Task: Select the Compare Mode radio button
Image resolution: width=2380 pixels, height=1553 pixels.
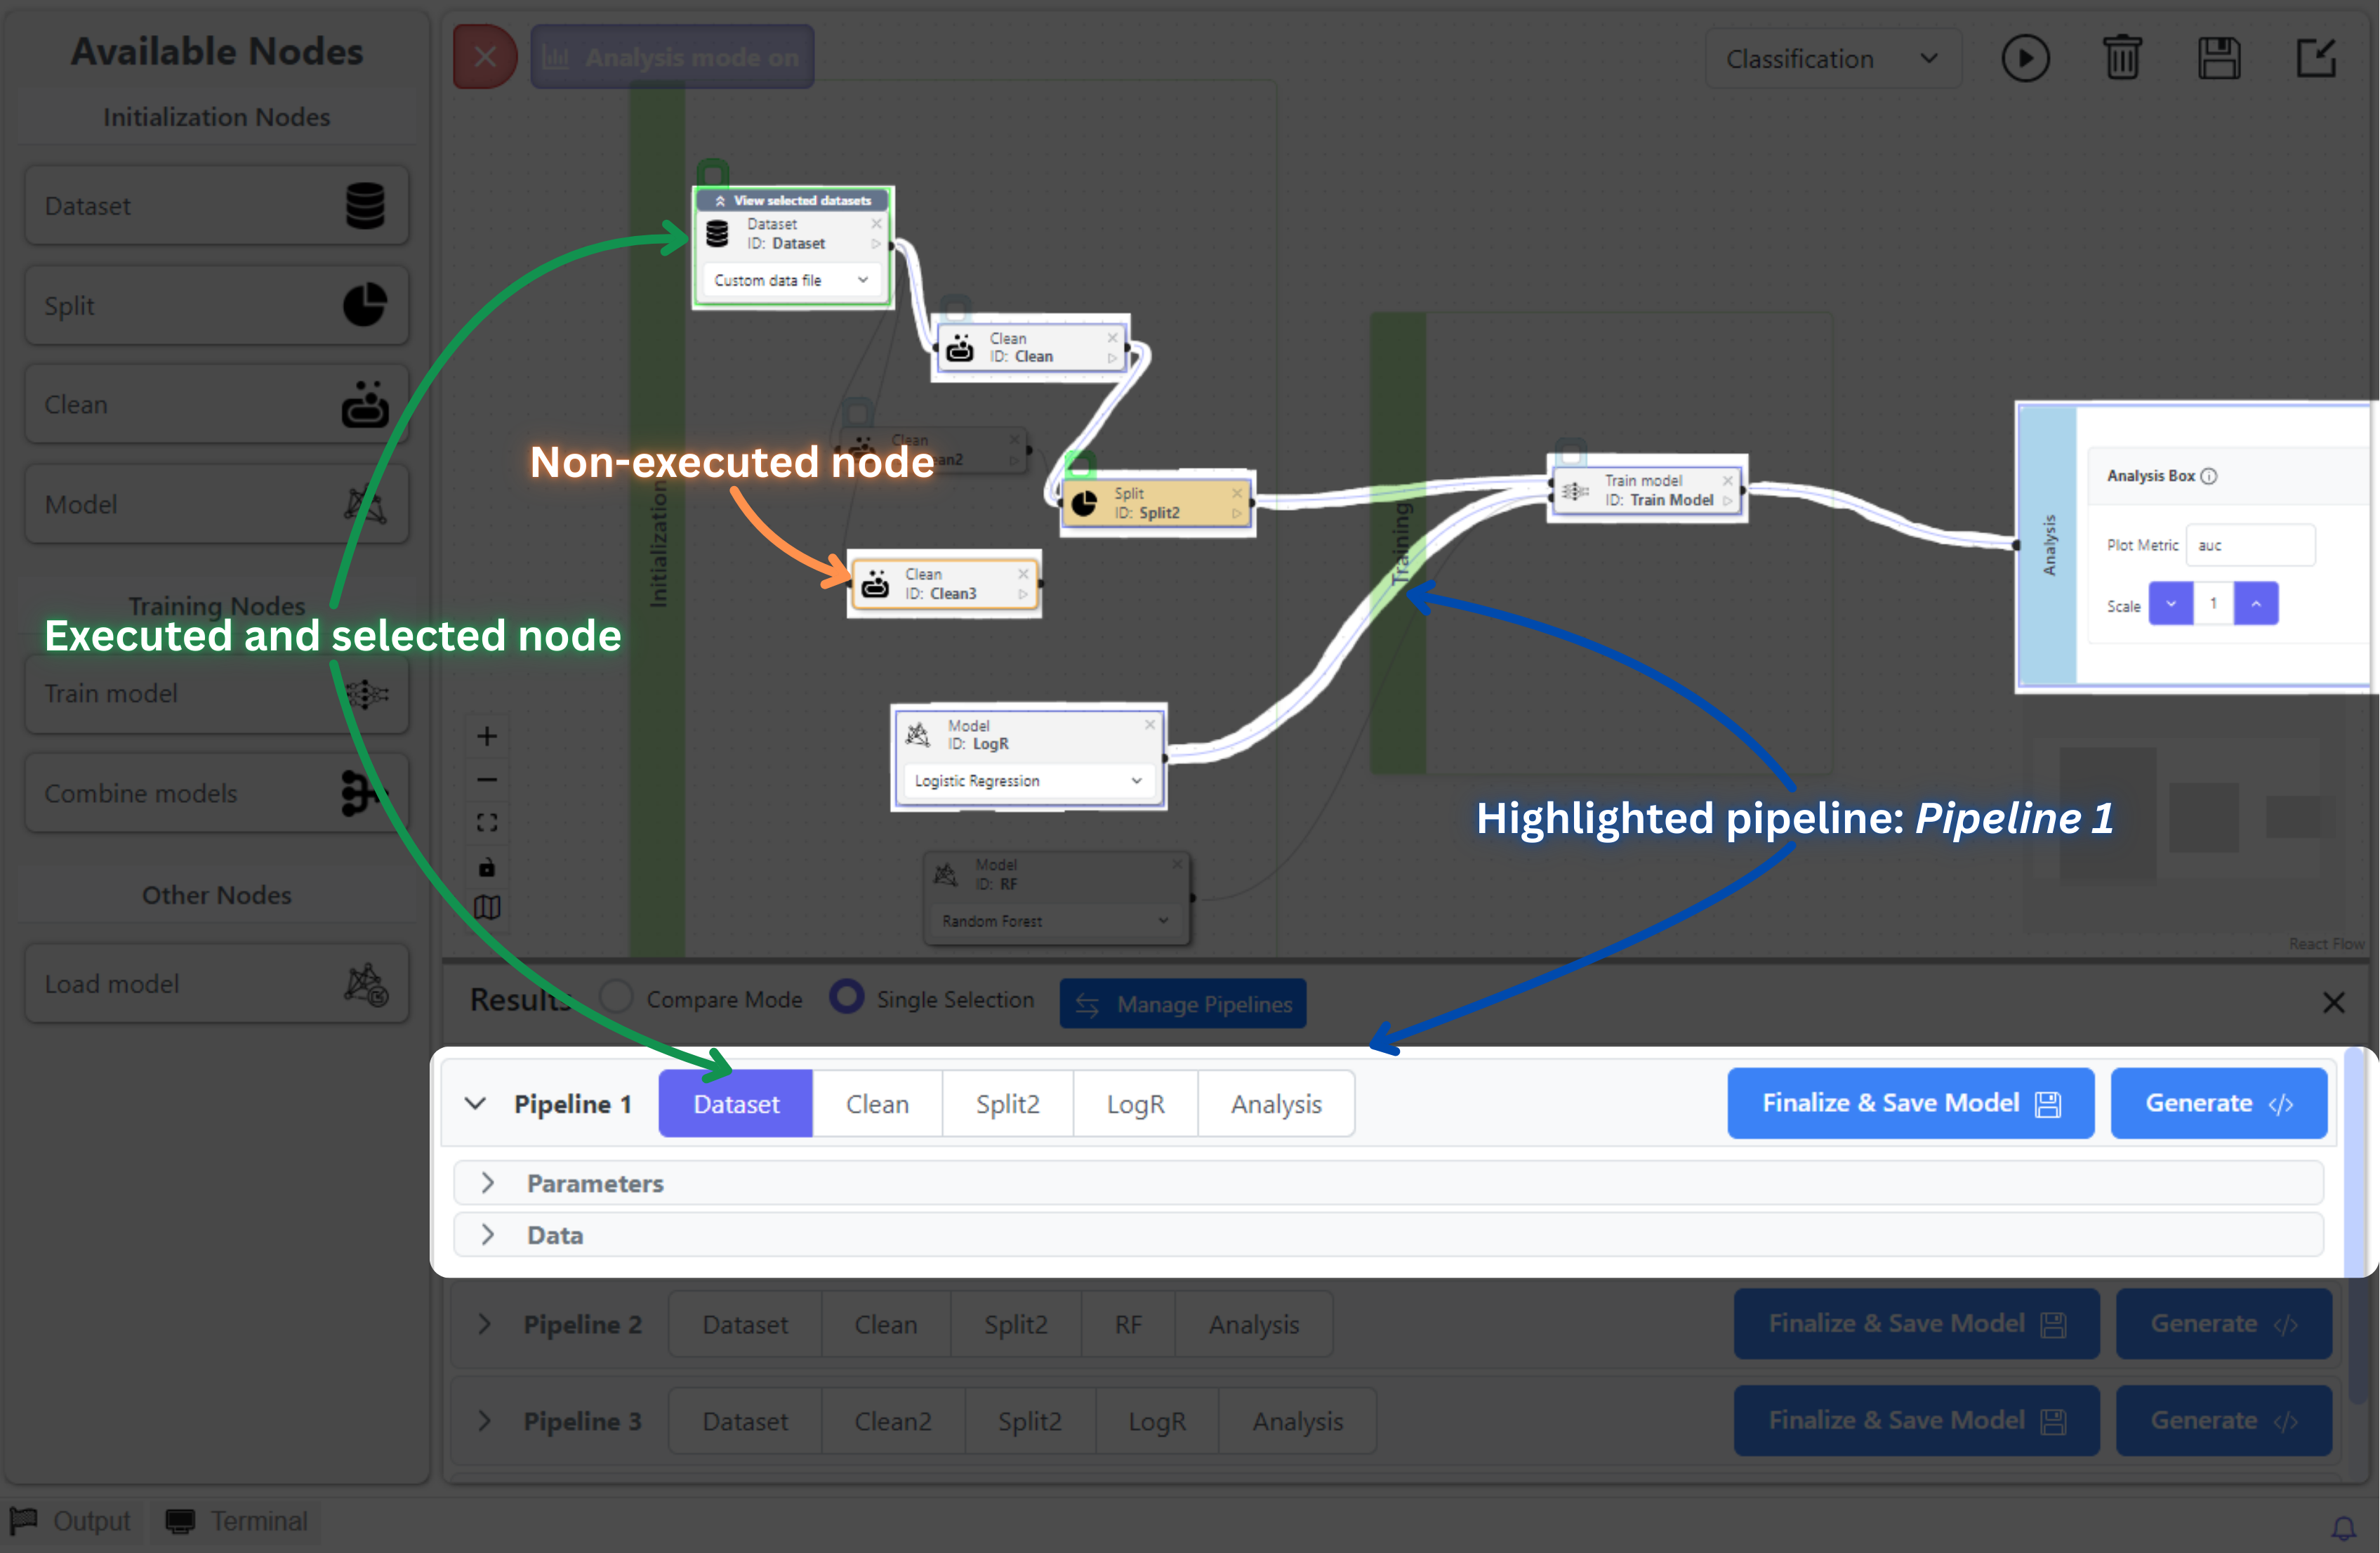Action: 616,997
